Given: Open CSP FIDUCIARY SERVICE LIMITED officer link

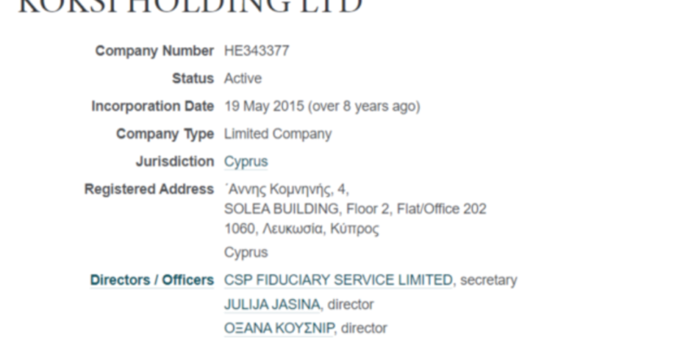Looking at the screenshot, I should (338, 280).
